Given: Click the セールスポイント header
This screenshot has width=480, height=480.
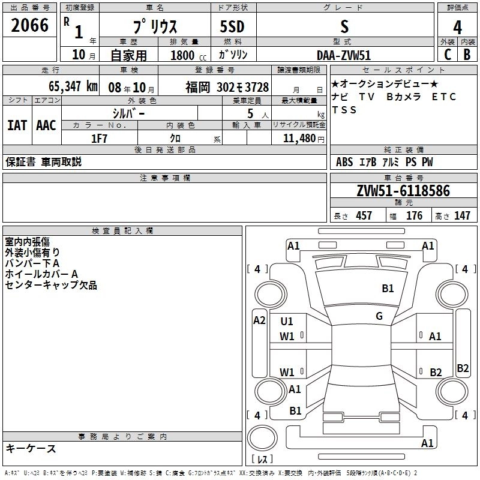Looking at the screenshot, I should coord(403,70).
